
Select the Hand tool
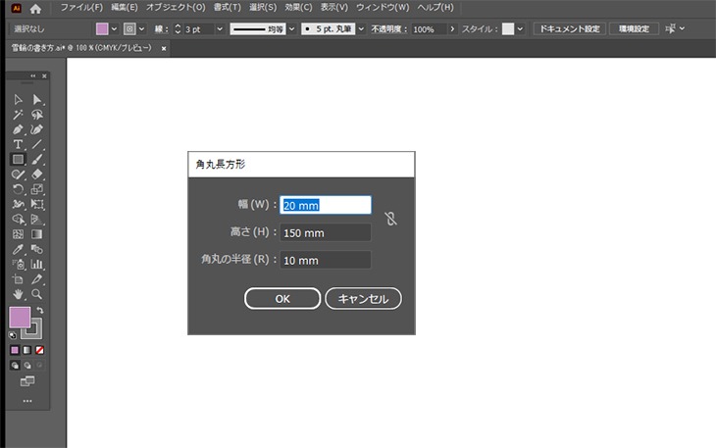[18, 293]
